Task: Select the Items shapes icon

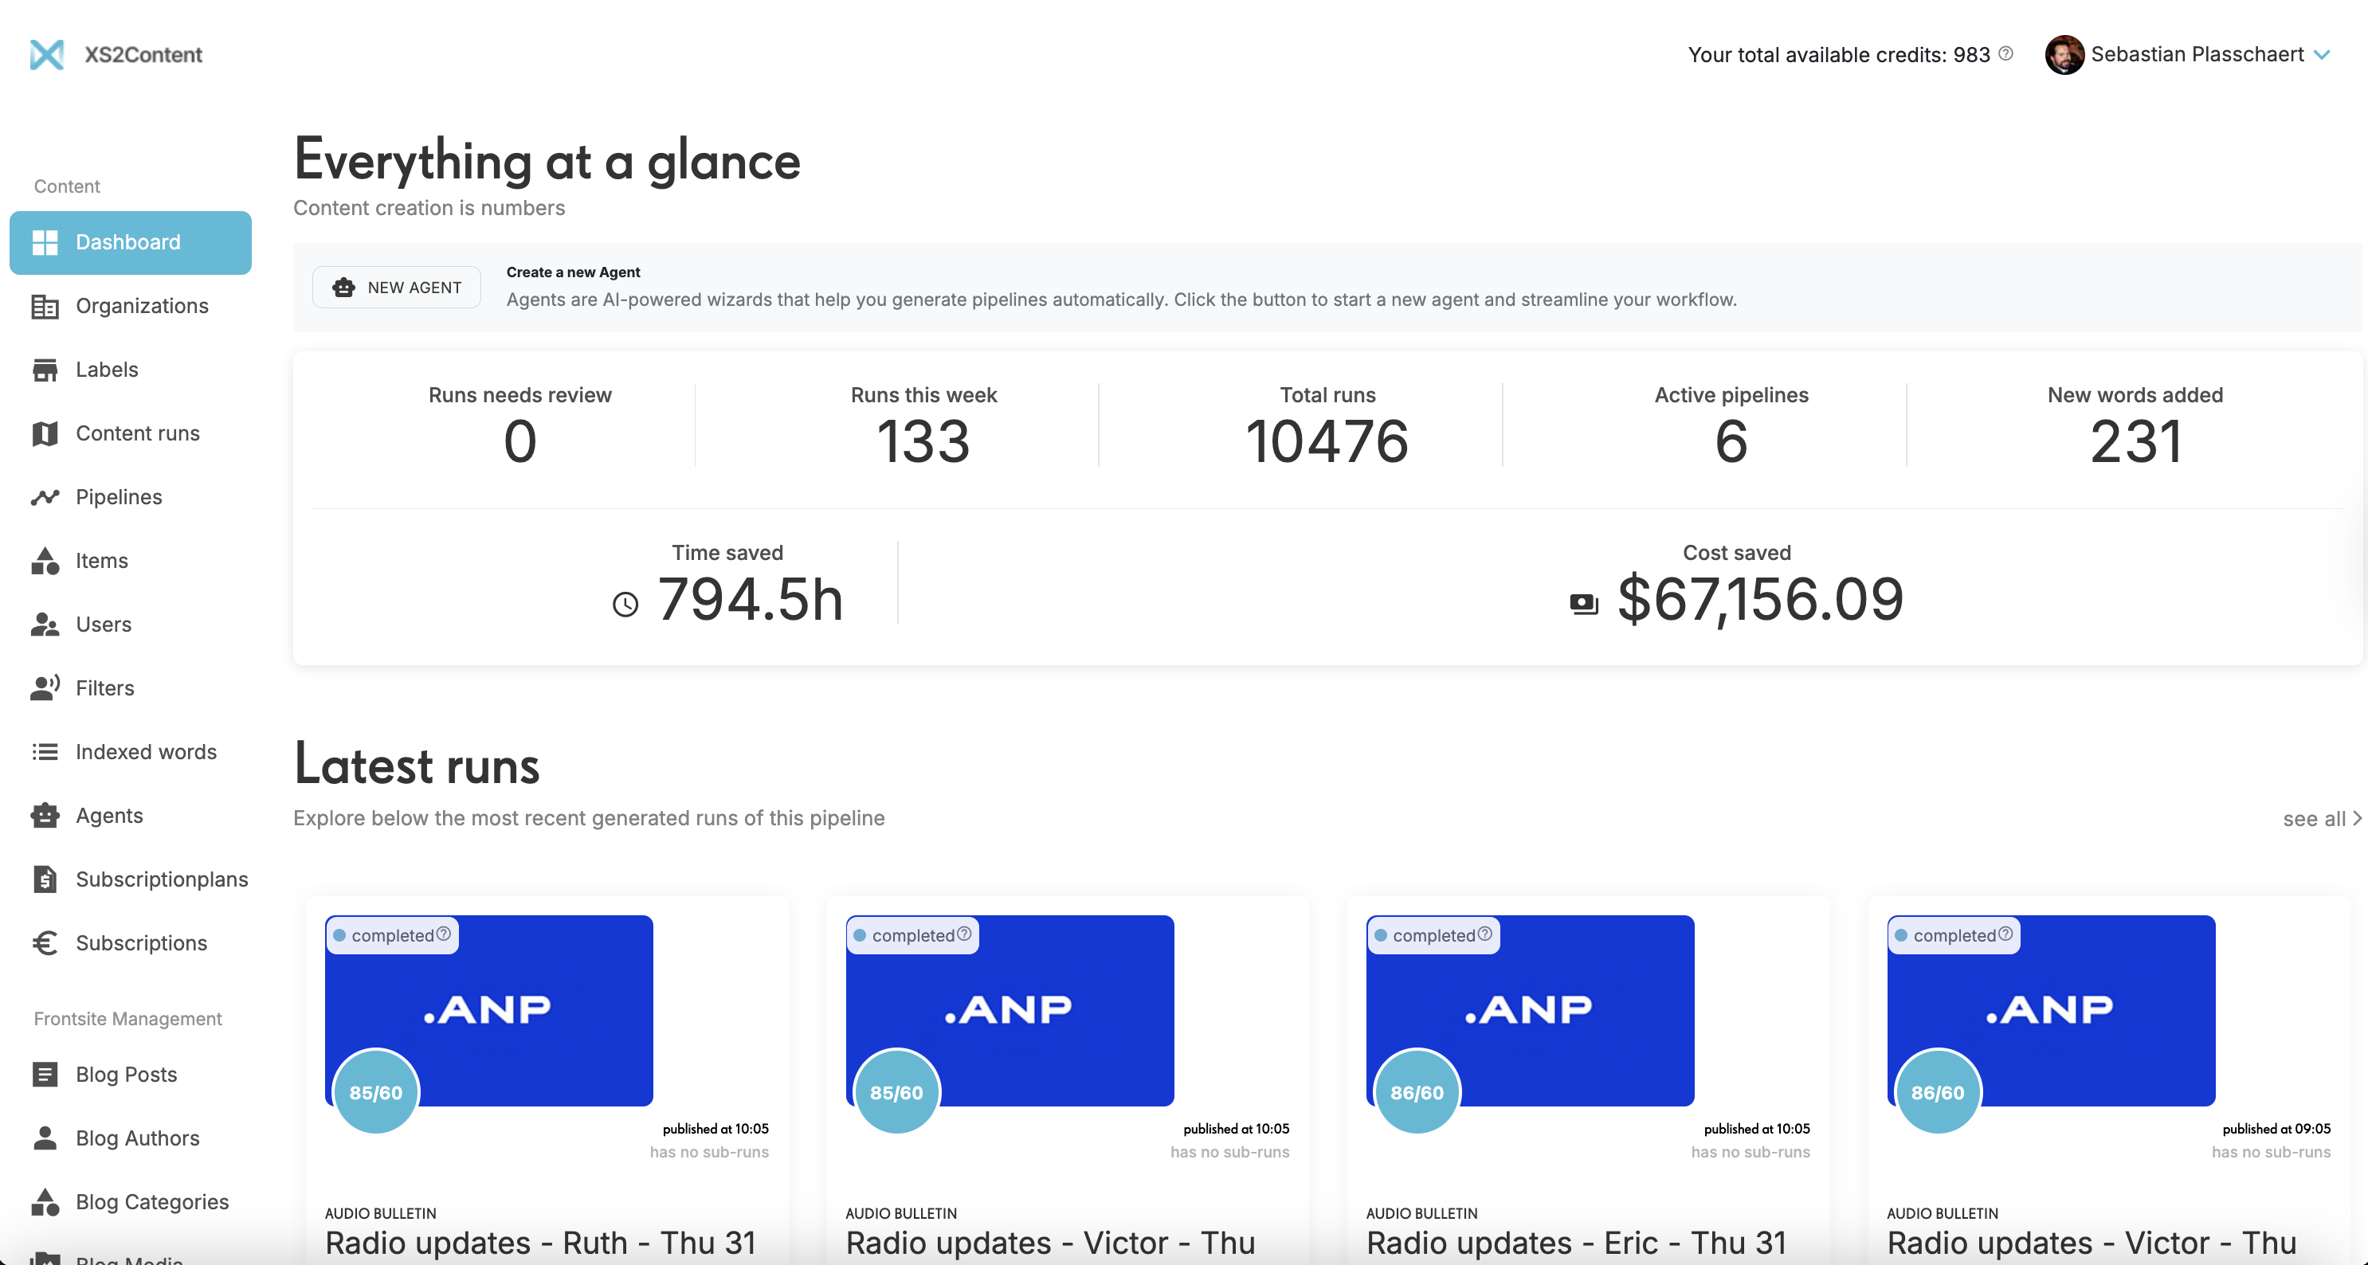Action: click(x=45, y=560)
